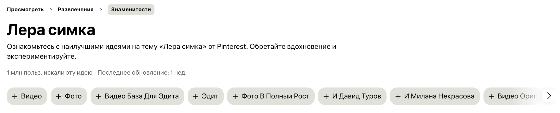
Task: Apply the Видео База Для Эдита filter
Action: 137,96
